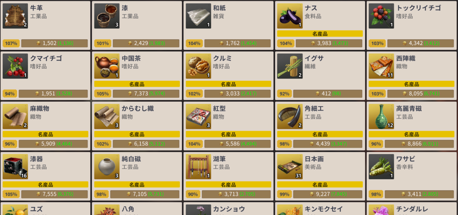Click the 名産品 banner on 角細工

coord(320,134)
